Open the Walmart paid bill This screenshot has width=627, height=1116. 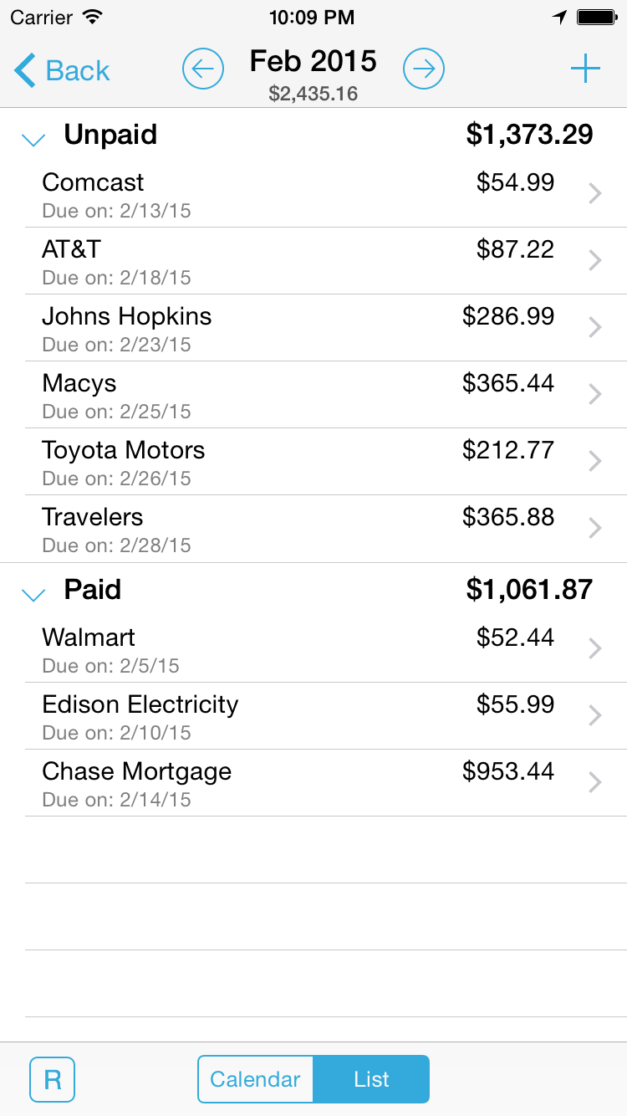coord(293,649)
